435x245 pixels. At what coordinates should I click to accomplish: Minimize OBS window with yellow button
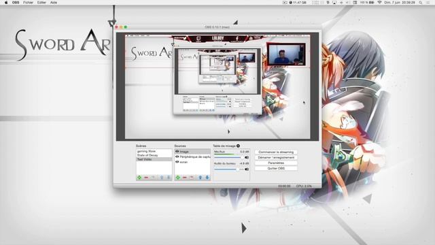pyautogui.click(x=121, y=27)
